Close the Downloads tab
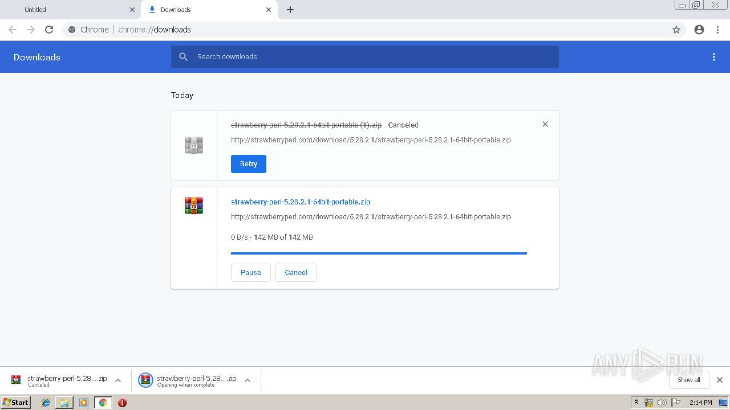Image resolution: width=730 pixels, height=410 pixels. pos(269,10)
